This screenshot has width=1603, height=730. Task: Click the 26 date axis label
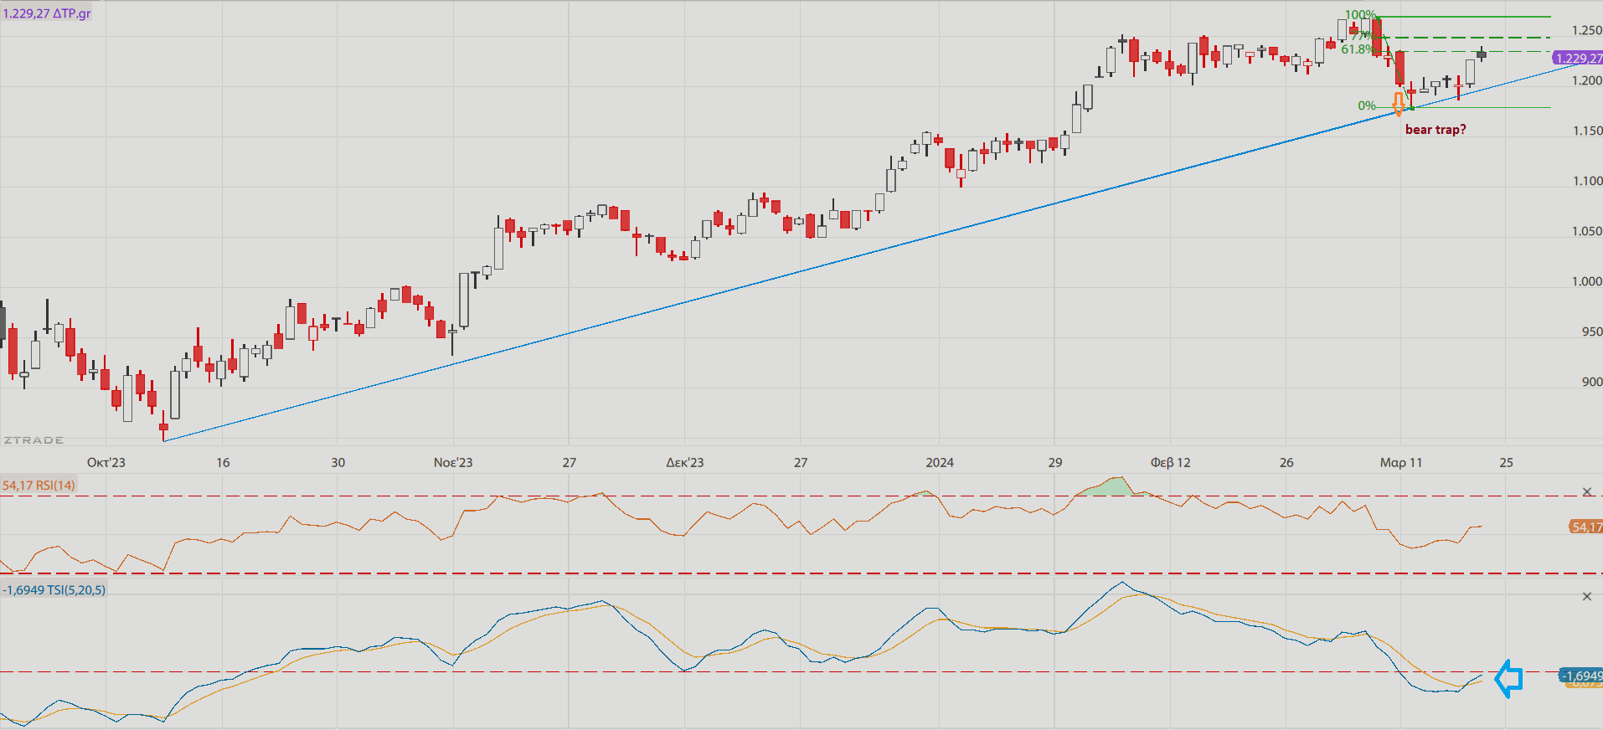coord(1286,462)
